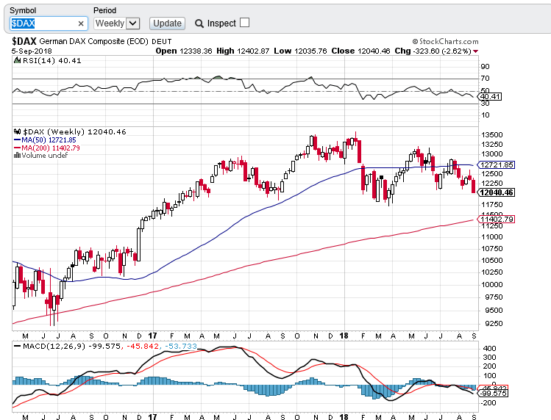The width and height of the screenshot is (551, 420).
Task: Click the RSI(14) 40.41 label
Action: pos(52,61)
